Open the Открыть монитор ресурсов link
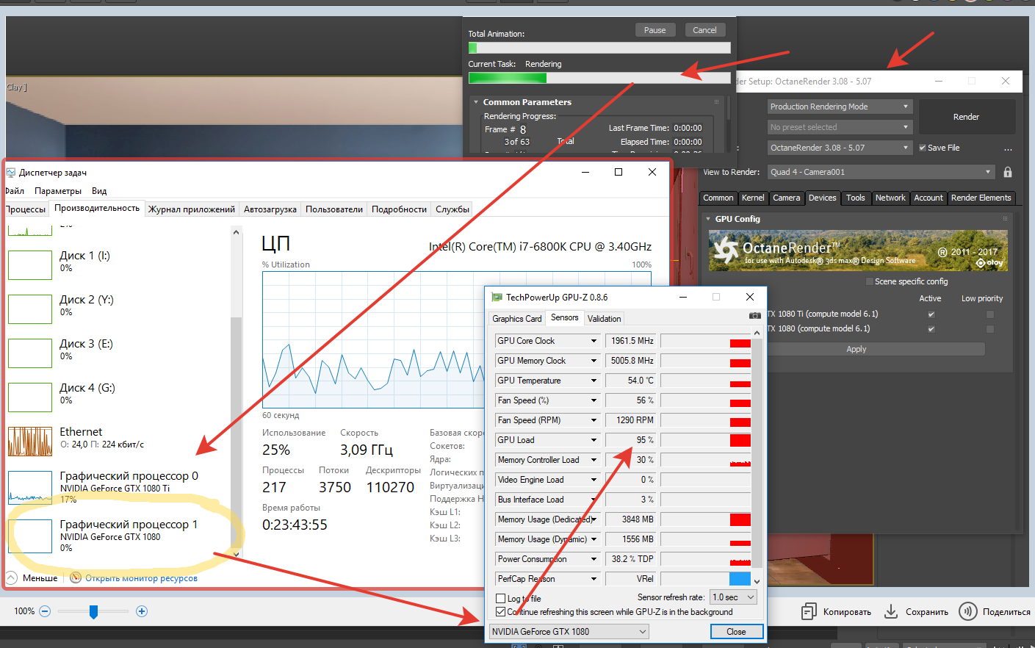1035x648 pixels. [141, 578]
